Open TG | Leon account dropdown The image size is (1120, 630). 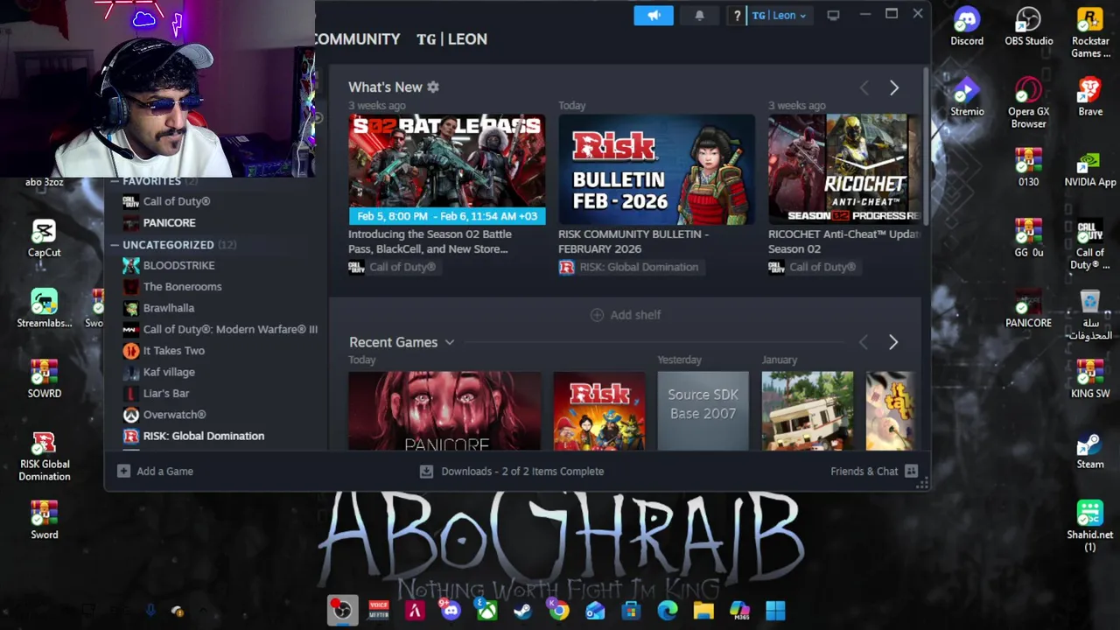pyautogui.click(x=779, y=16)
